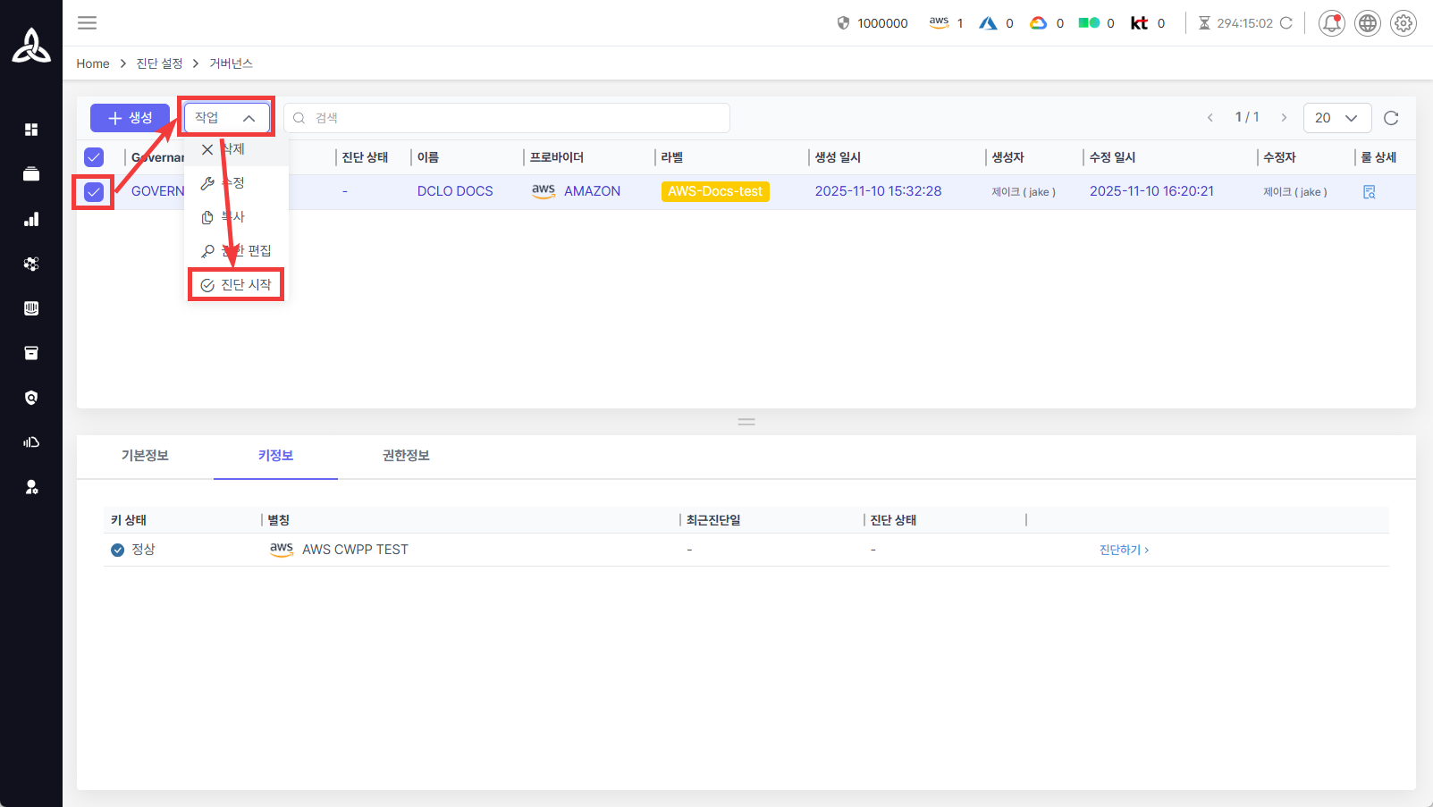Image resolution: width=1433 pixels, height=807 pixels.
Task: Click the 생성 button
Action: [130, 118]
